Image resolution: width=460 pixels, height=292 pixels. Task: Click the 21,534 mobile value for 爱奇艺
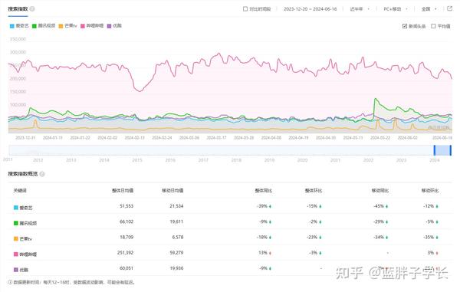point(176,206)
